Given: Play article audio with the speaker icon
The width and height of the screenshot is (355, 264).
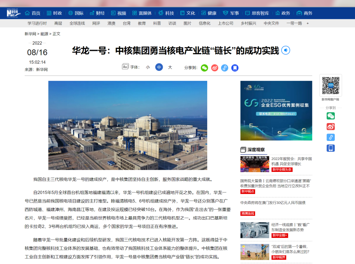Looking at the screenshot, I should 285,50.
